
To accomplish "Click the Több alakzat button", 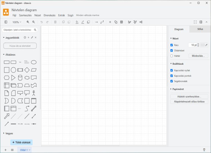I will point(21,142).
